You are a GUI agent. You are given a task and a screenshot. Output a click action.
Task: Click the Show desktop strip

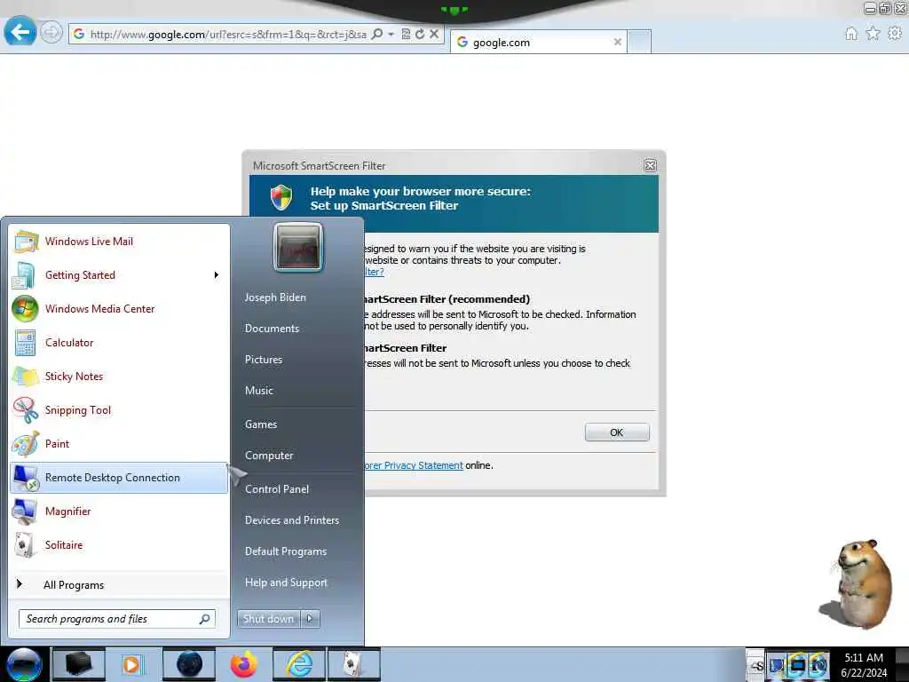(x=902, y=665)
